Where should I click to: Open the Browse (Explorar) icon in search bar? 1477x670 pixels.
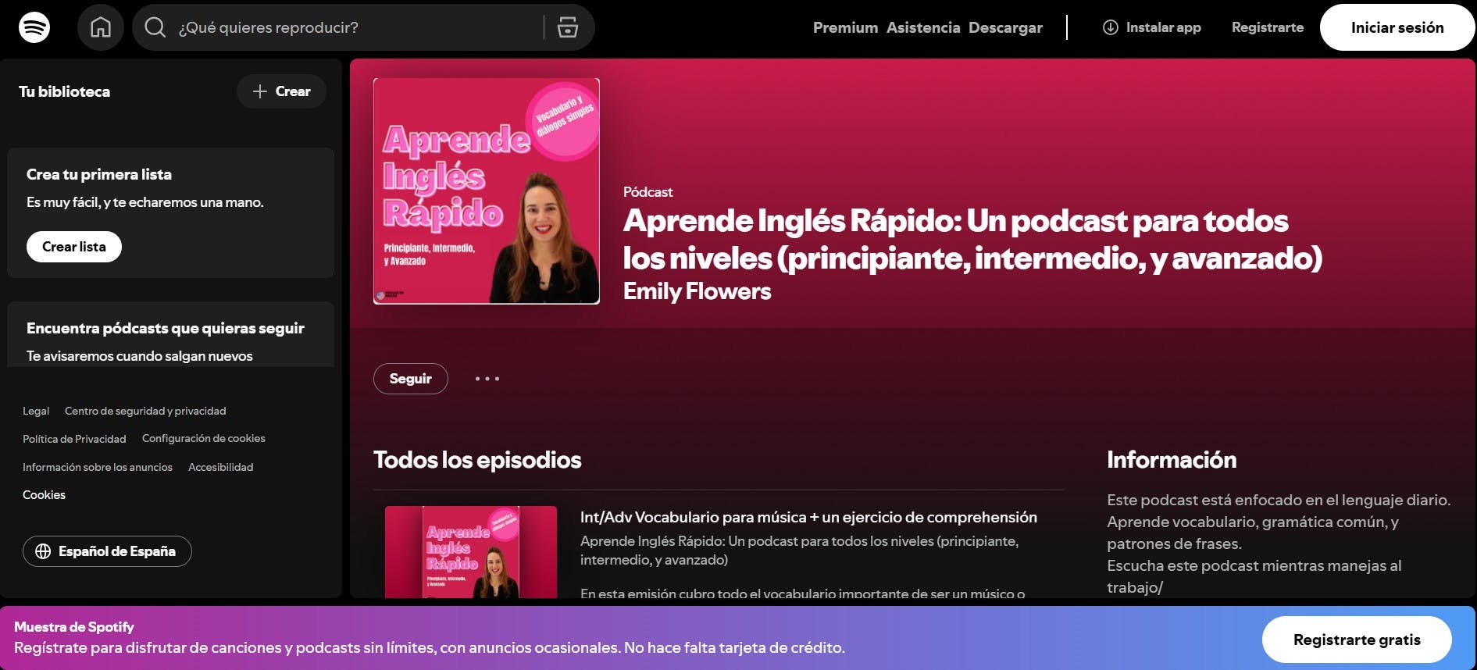click(568, 27)
